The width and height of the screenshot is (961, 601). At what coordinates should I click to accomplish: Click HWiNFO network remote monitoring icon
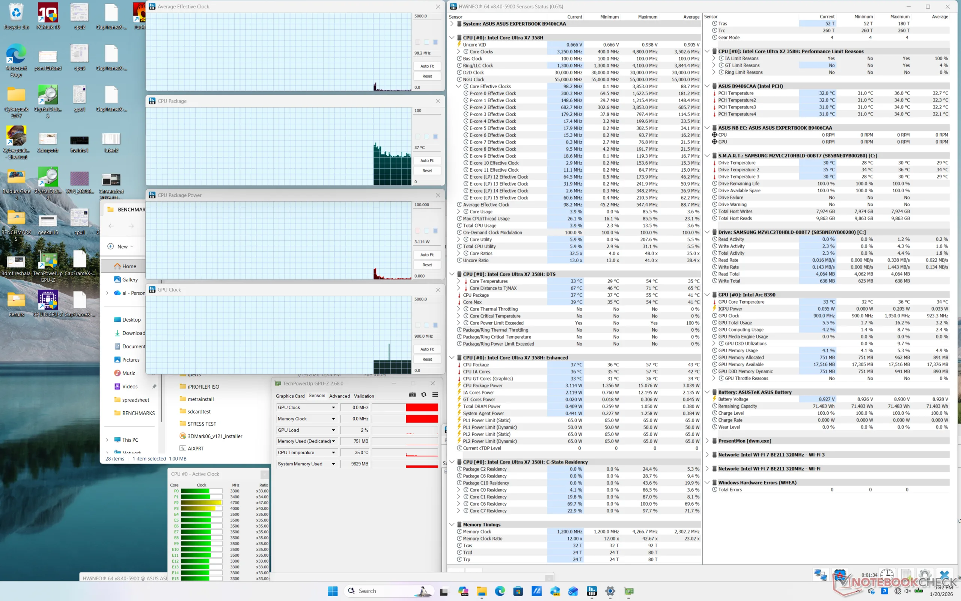coord(821,575)
